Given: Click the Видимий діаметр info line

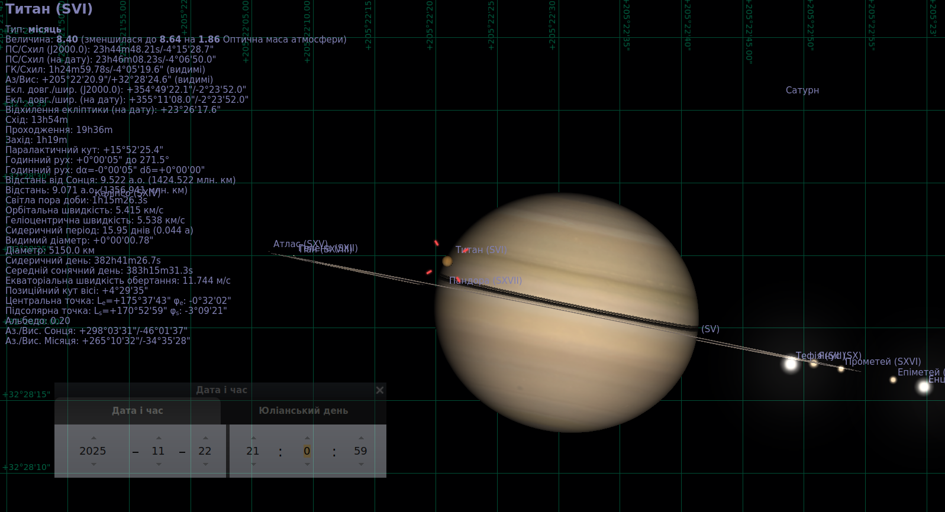Looking at the screenshot, I should (x=79, y=241).
